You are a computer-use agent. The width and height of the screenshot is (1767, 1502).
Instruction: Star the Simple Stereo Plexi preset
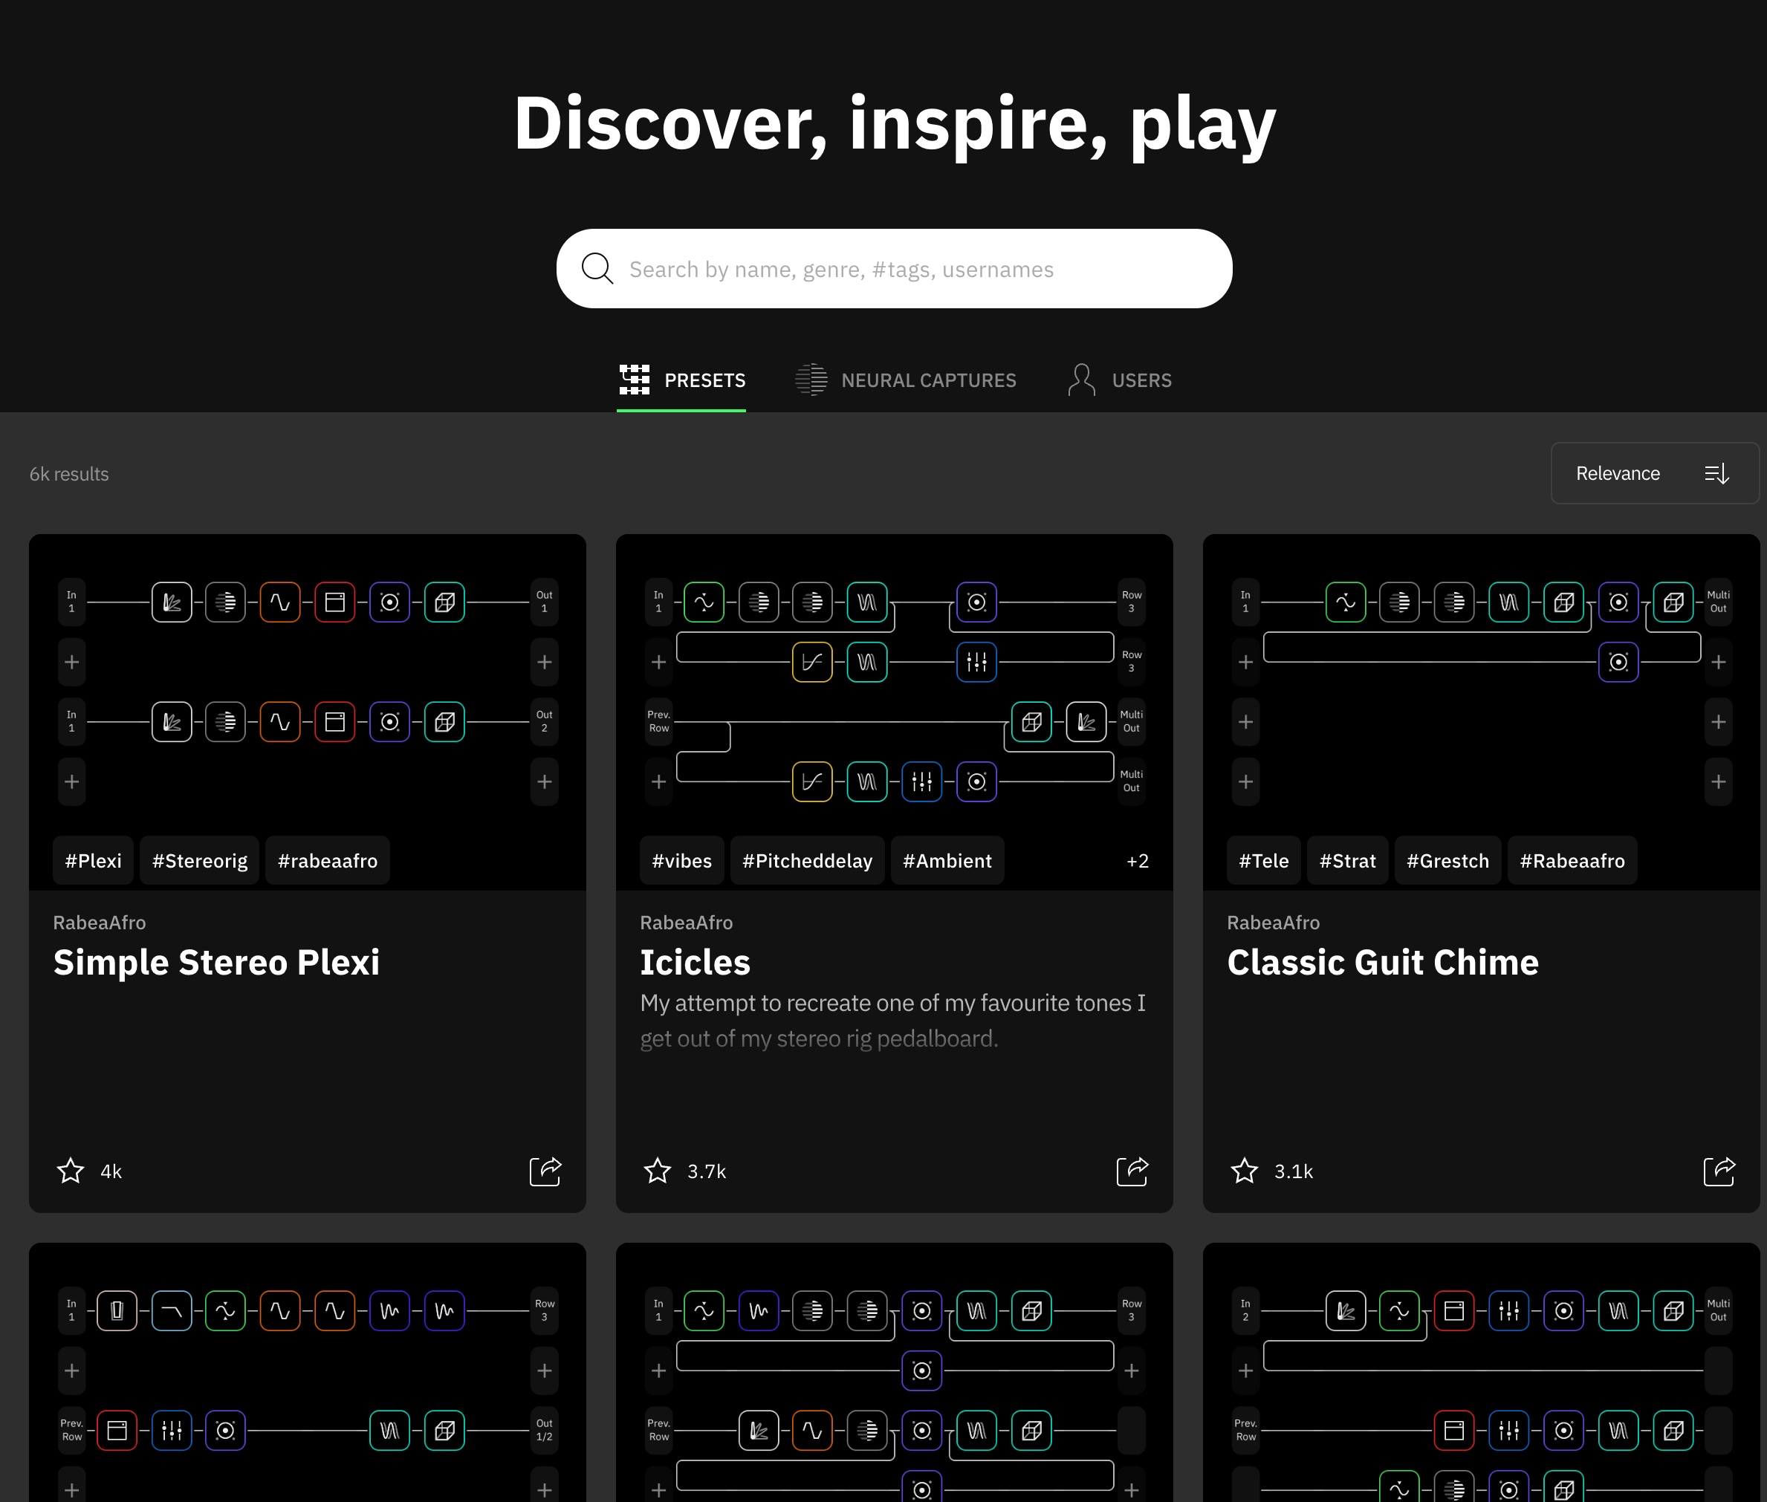tap(71, 1171)
